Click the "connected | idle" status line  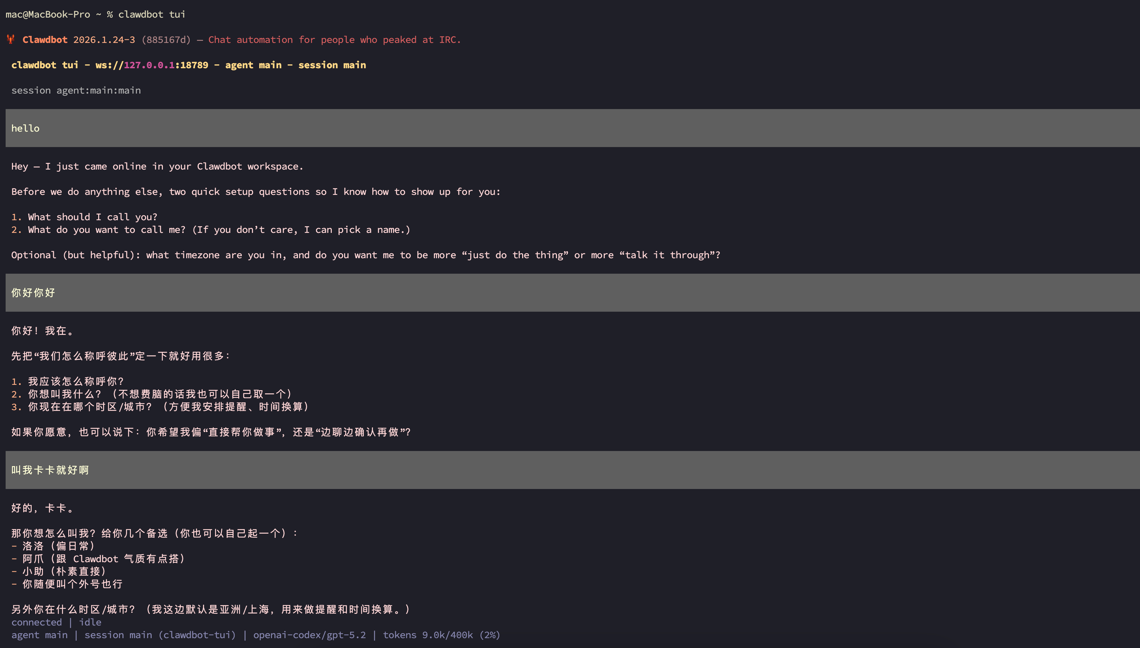tap(56, 622)
